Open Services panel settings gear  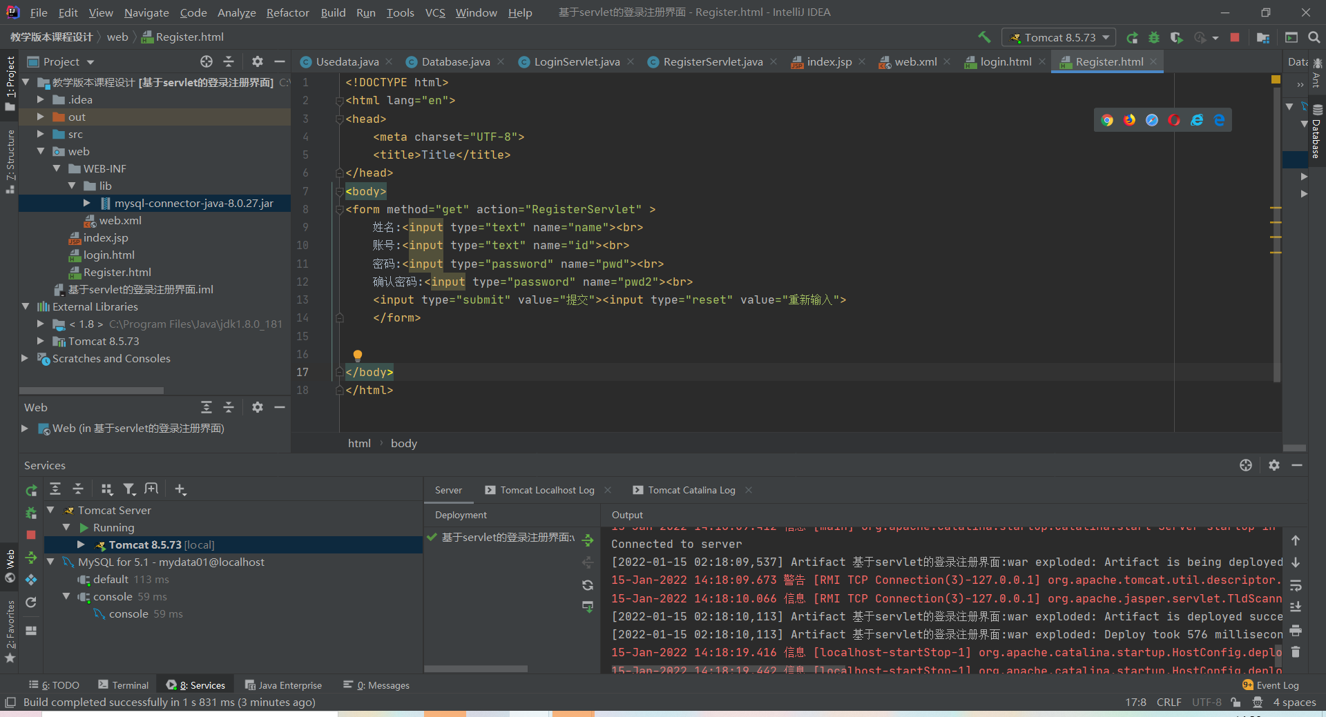(1274, 465)
